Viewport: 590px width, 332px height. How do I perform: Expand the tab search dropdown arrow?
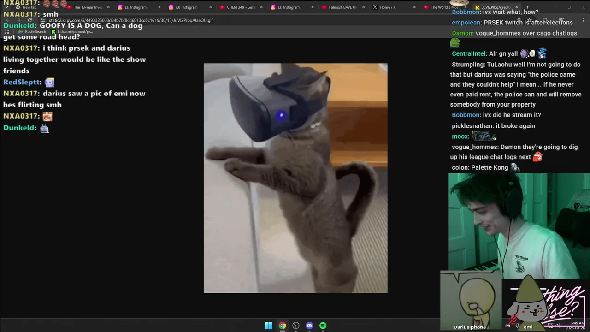tap(6, 7)
